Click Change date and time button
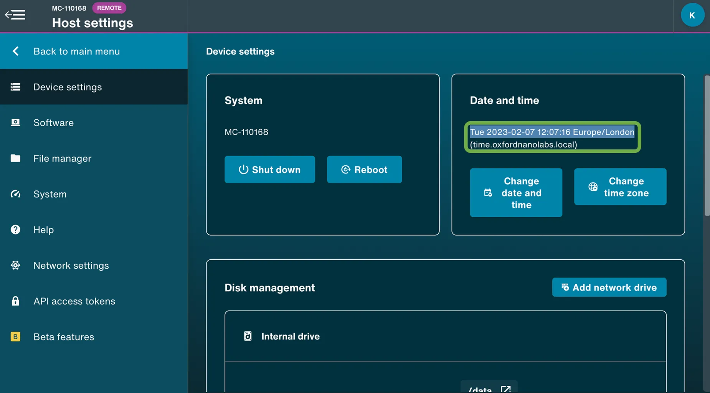The width and height of the screenshot is (710, 393). [x=516, y=193]
